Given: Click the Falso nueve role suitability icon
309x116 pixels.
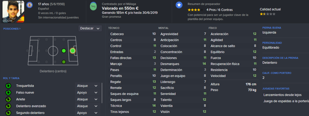Looking at the screenshot, I should [8, 93].
